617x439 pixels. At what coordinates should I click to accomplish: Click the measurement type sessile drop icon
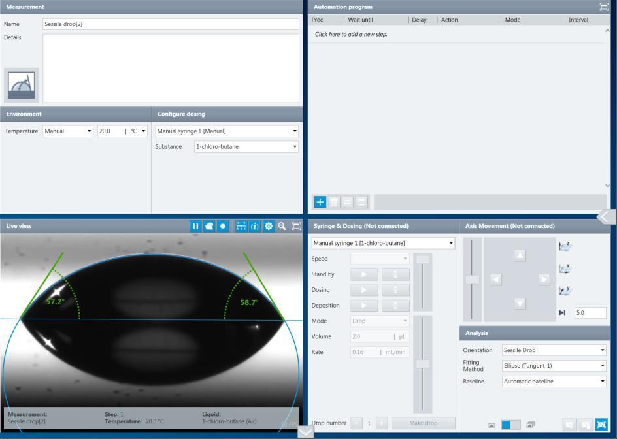[x=22, y=85]
